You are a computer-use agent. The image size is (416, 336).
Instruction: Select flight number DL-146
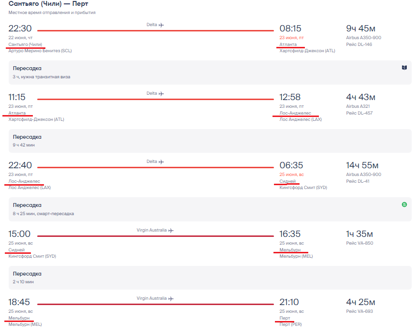[x=359, y=44]
